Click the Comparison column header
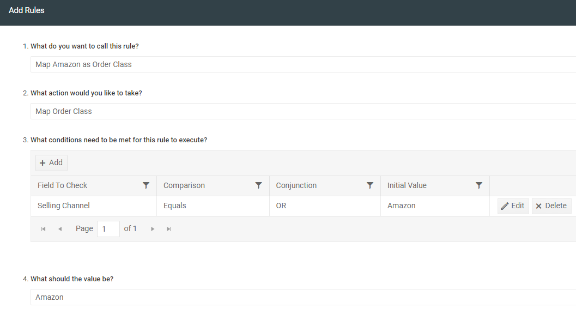The height and width of the screenshot is (314, 576). 184,186
